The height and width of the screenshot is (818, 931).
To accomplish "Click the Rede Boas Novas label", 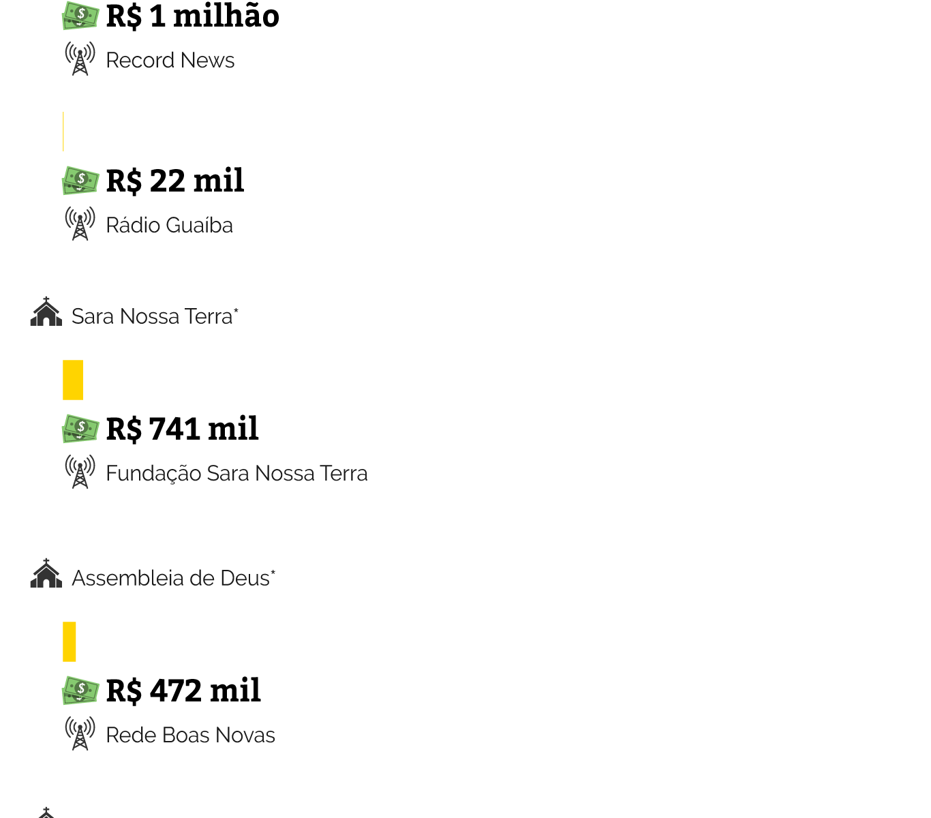I will pyautogui.click(x=191, y=736).
